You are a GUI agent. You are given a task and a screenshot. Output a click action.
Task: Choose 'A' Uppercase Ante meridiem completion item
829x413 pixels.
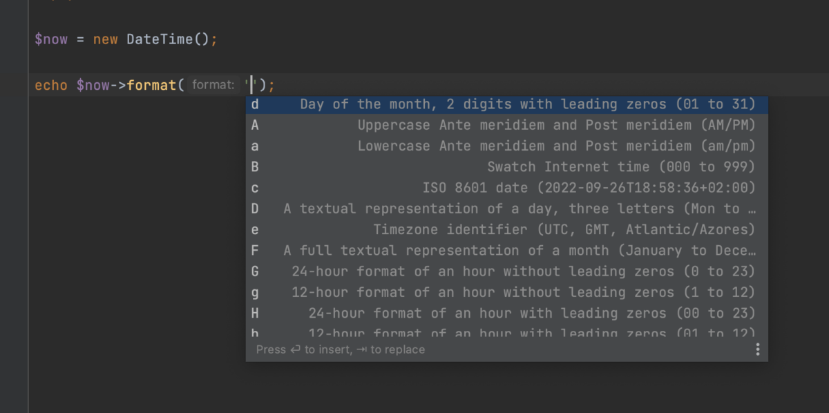[506, 125]
